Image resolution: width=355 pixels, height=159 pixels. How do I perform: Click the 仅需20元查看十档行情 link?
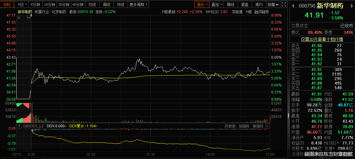322,39
